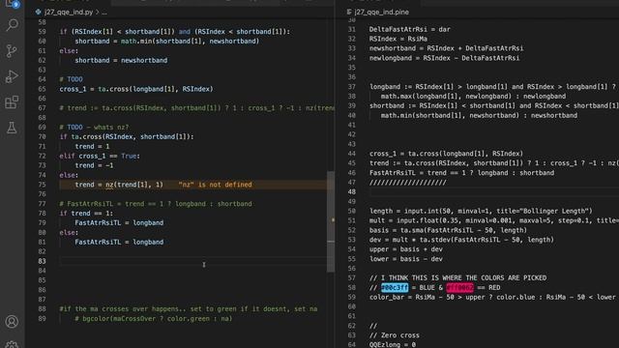Click the 'I THINK THIS IS WHERE THE COLORS' comment
The image size is (619, 348).
pos(457,278)
